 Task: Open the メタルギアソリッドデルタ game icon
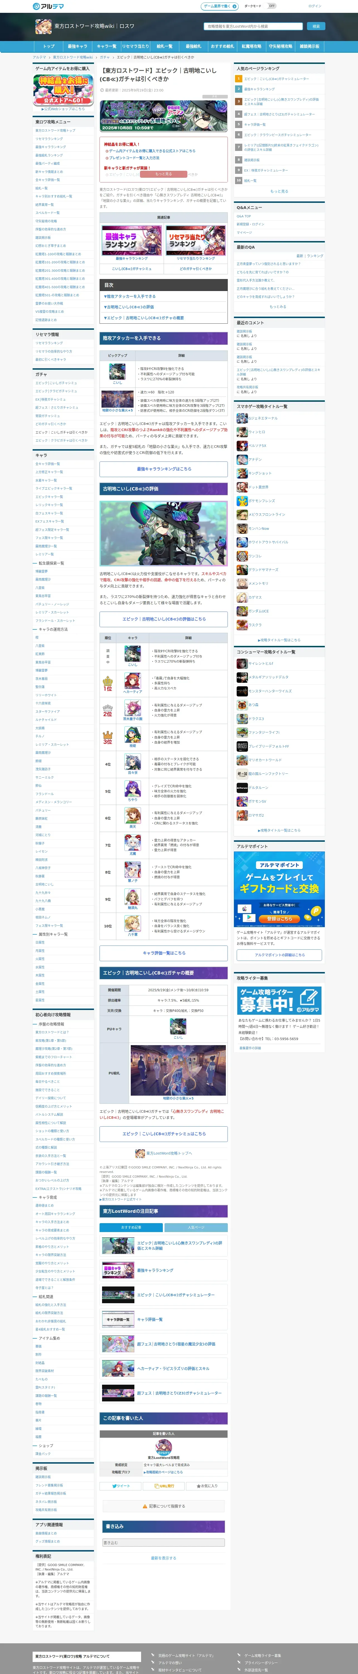[242, 677]
